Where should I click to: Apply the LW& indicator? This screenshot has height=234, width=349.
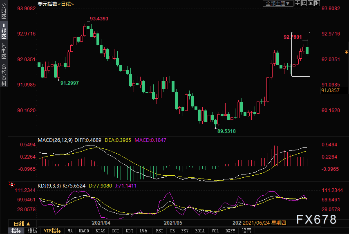[143, 231]
